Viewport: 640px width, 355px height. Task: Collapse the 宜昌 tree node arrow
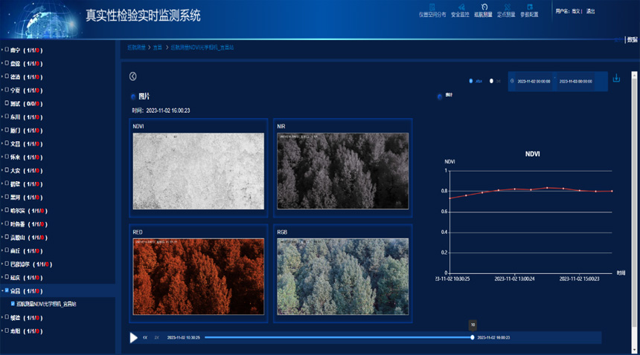pyautogui.click(x=2, y=291)
